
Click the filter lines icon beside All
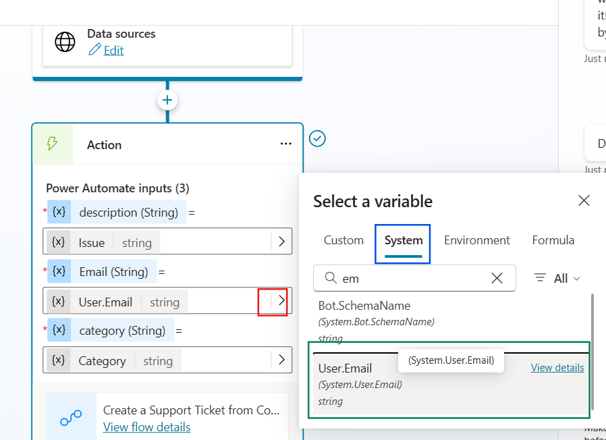tap(540, 278)
